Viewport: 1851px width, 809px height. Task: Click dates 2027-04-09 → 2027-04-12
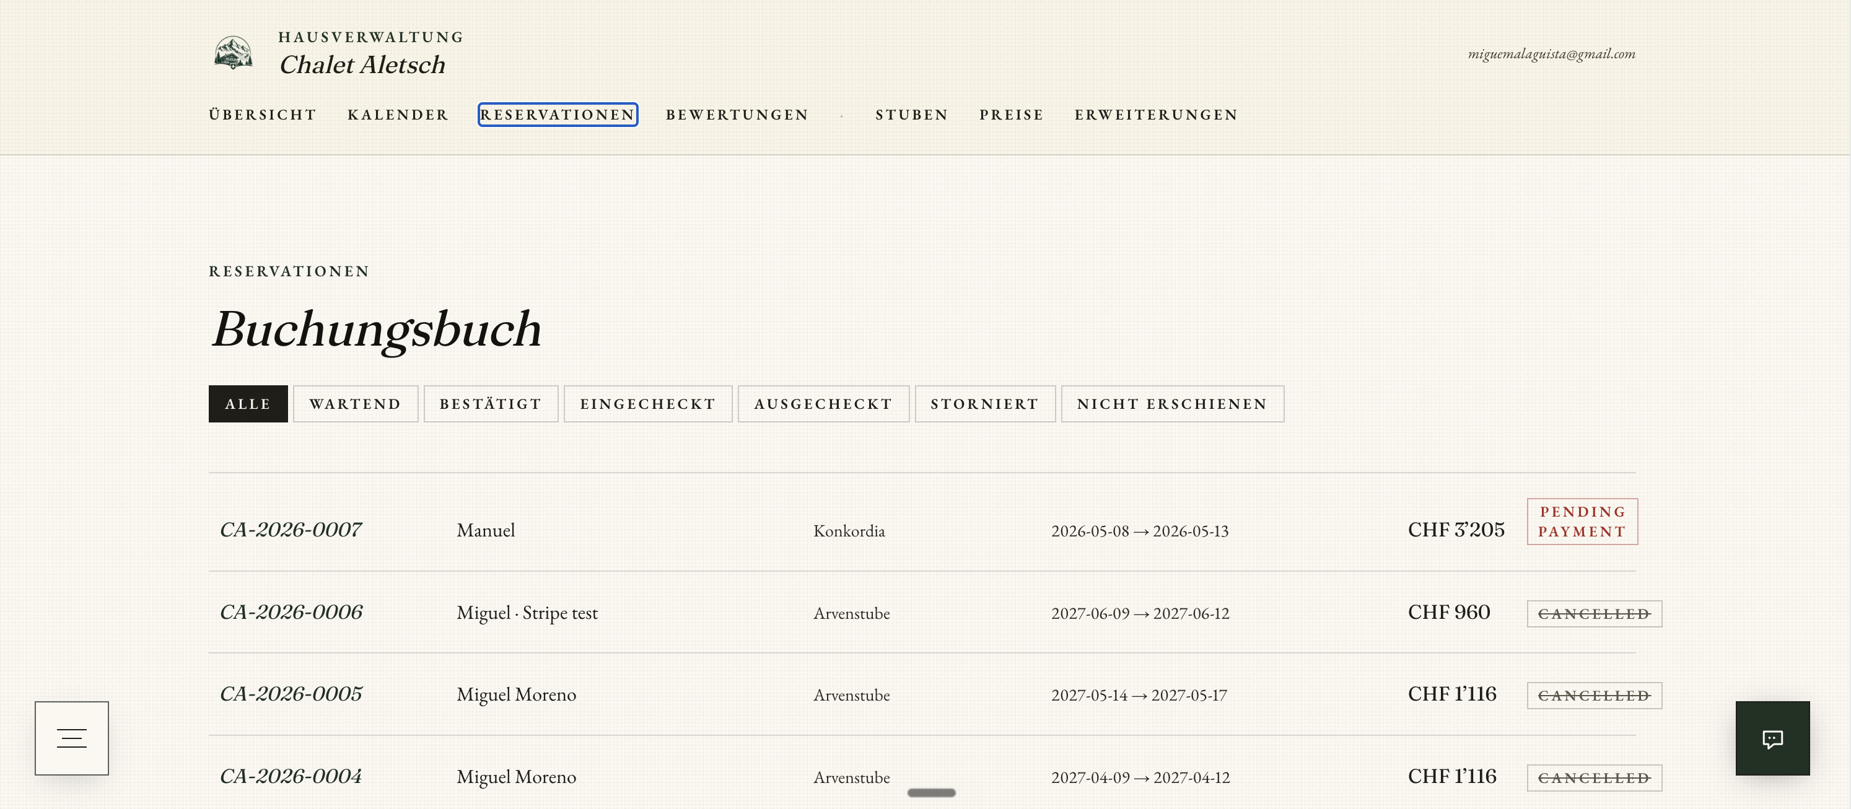point(1140,779)
